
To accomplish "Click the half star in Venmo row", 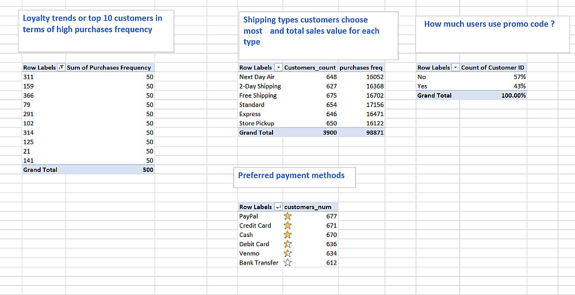I will point(287,253).
